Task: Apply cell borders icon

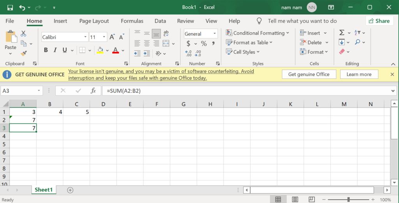Action: [82, 50]
